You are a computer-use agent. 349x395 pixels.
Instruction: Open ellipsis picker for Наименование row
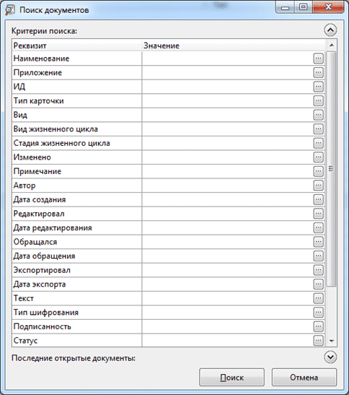click(318, 58)
